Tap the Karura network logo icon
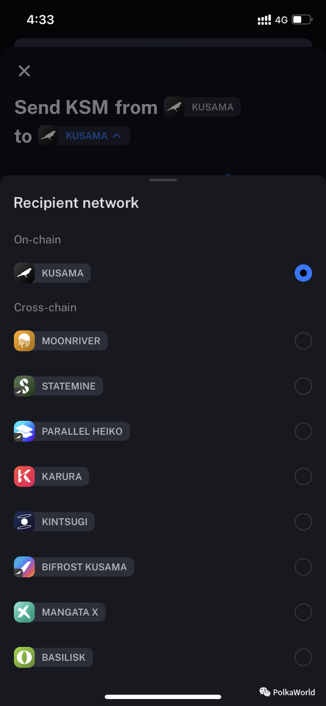 [24, 476]
